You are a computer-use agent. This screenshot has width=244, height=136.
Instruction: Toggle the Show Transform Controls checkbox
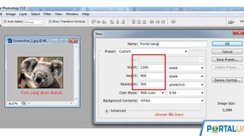pos(50,21)
